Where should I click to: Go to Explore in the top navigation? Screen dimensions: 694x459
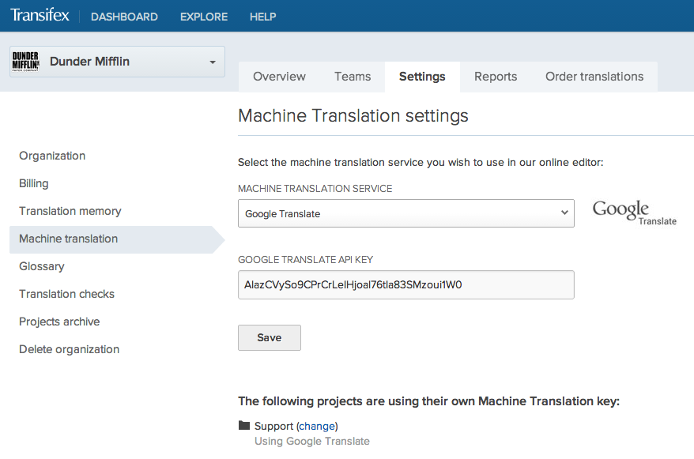(204, 17)
